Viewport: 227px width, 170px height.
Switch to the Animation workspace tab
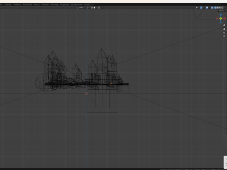click(45, 5)
